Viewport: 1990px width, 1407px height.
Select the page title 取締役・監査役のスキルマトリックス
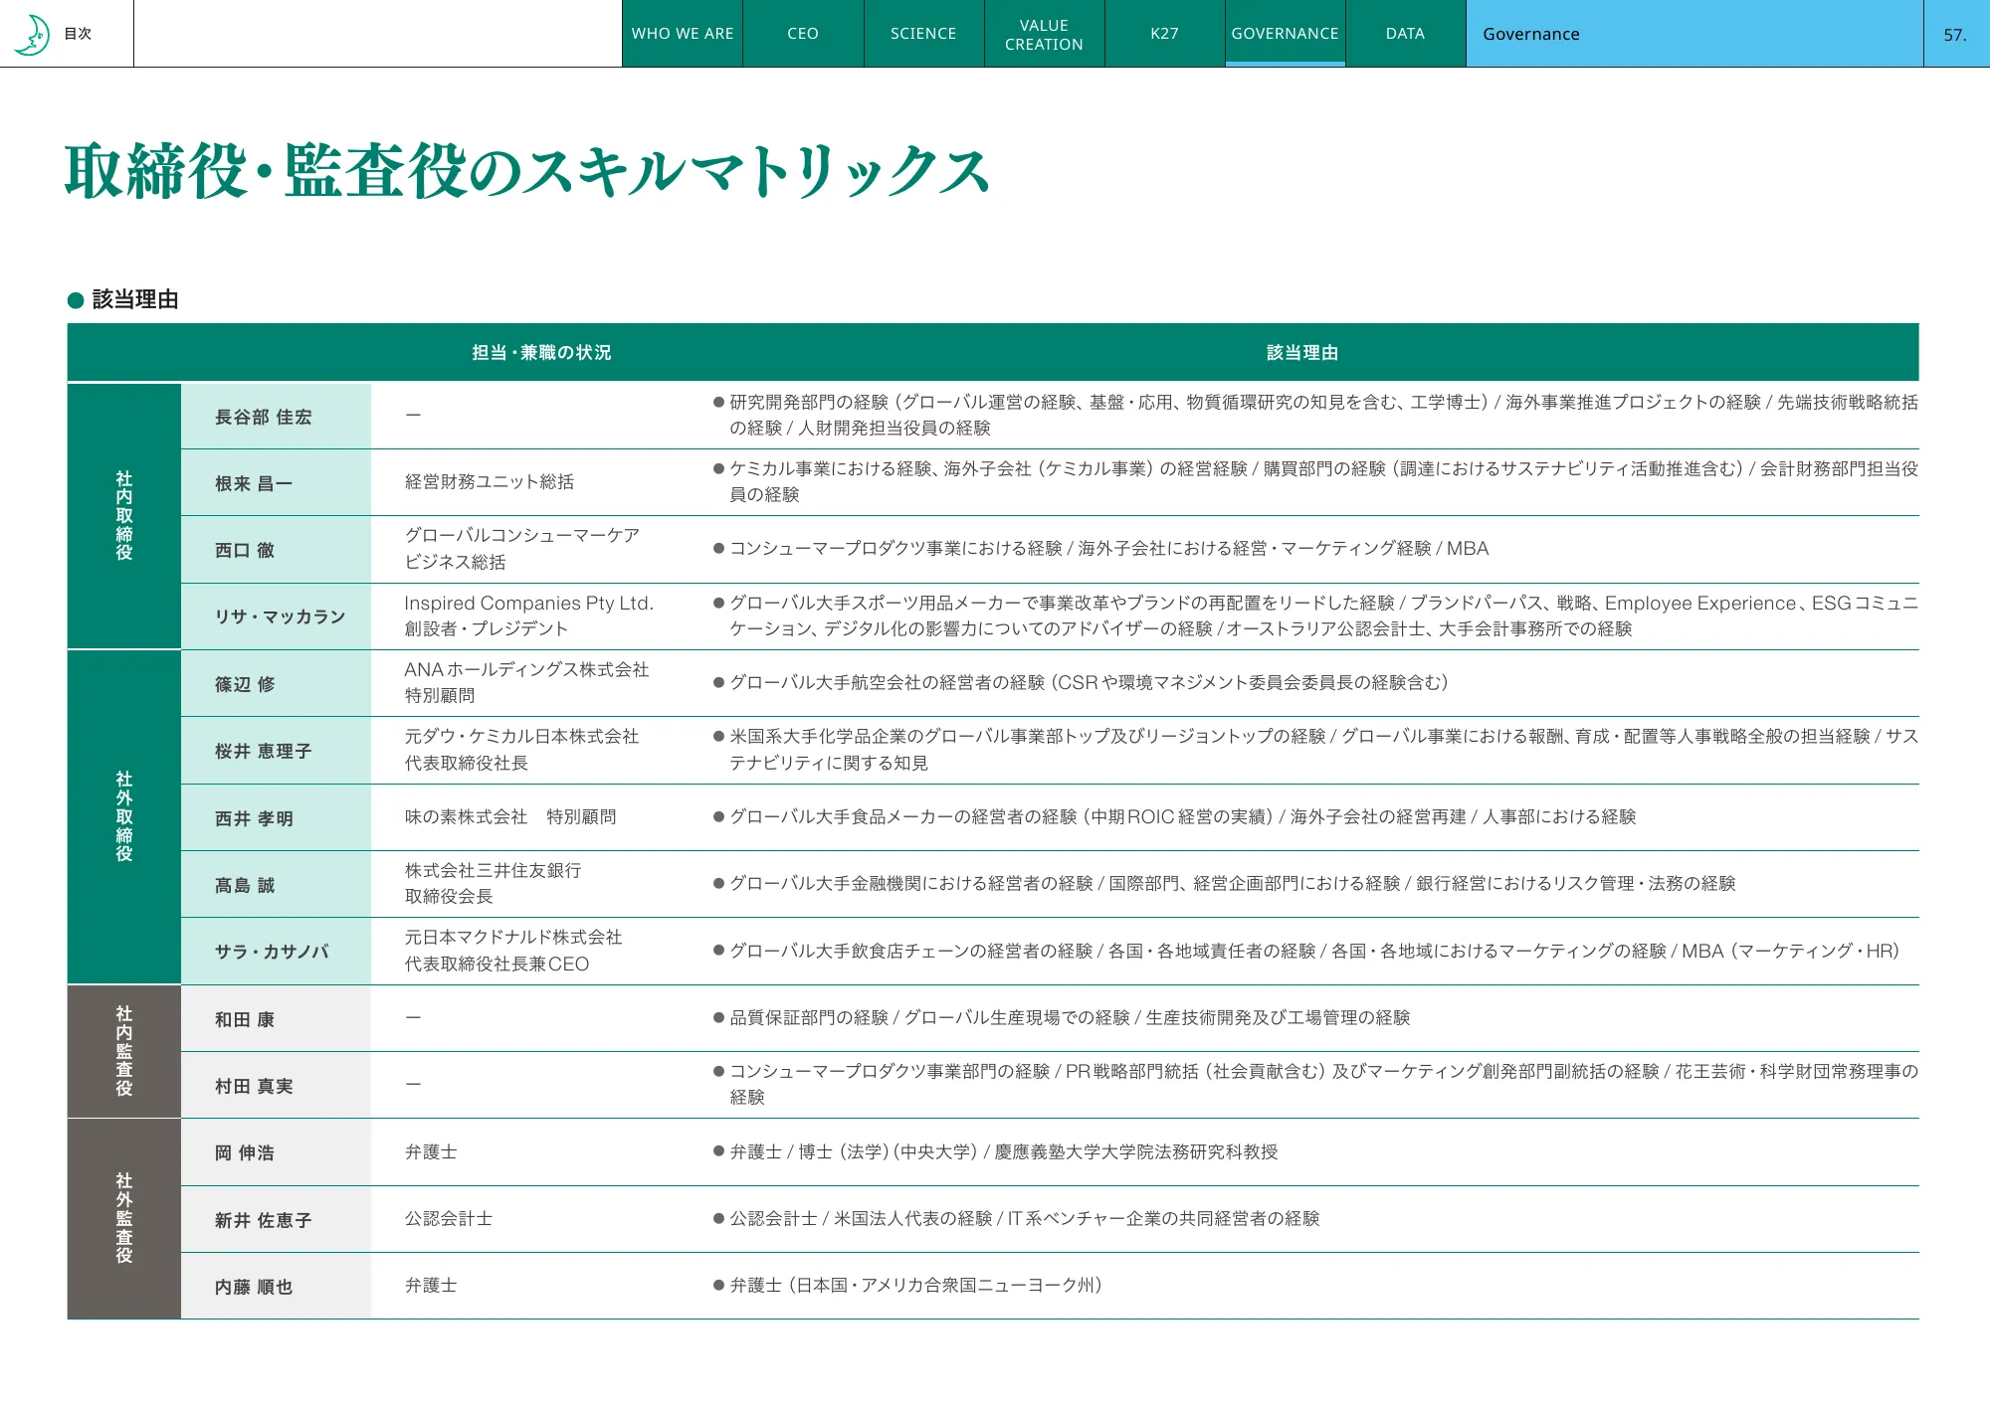point(525,171)
